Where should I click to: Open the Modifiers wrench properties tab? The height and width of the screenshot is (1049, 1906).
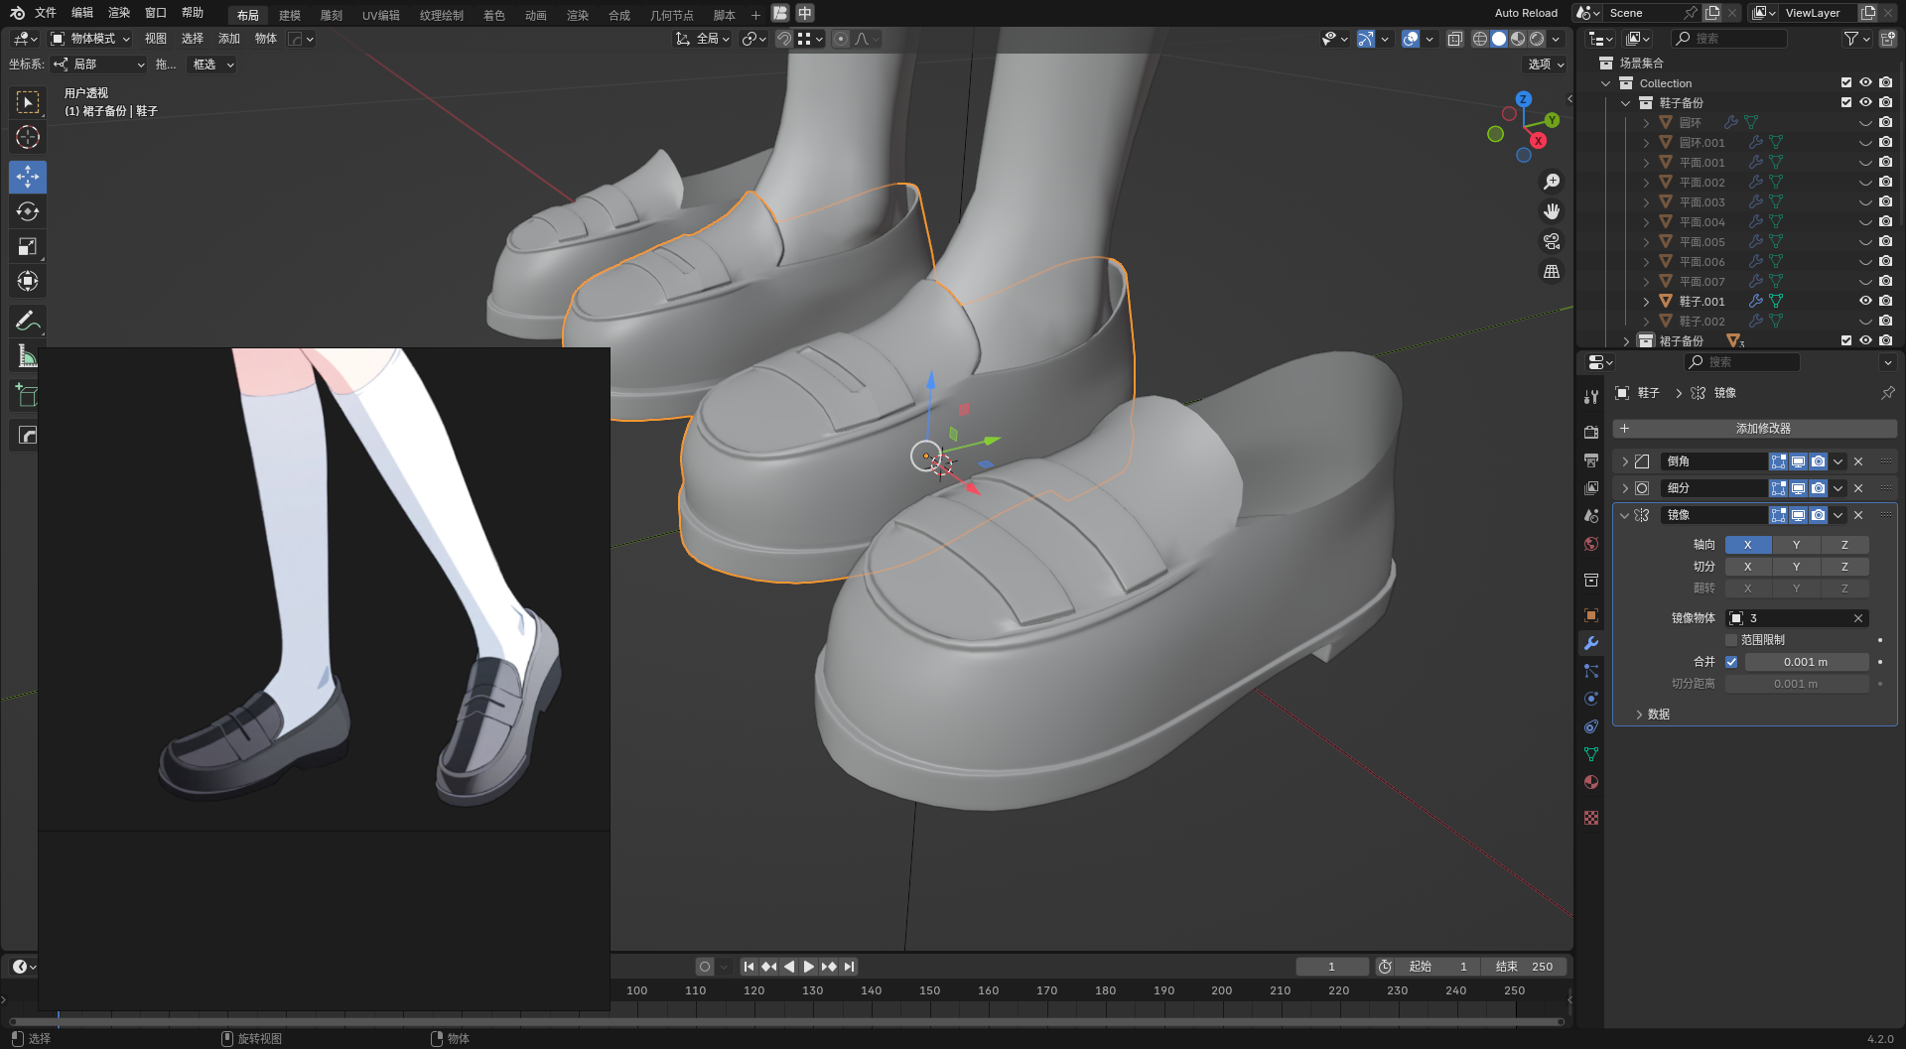pyautogui.click(x=1591, y=643)
